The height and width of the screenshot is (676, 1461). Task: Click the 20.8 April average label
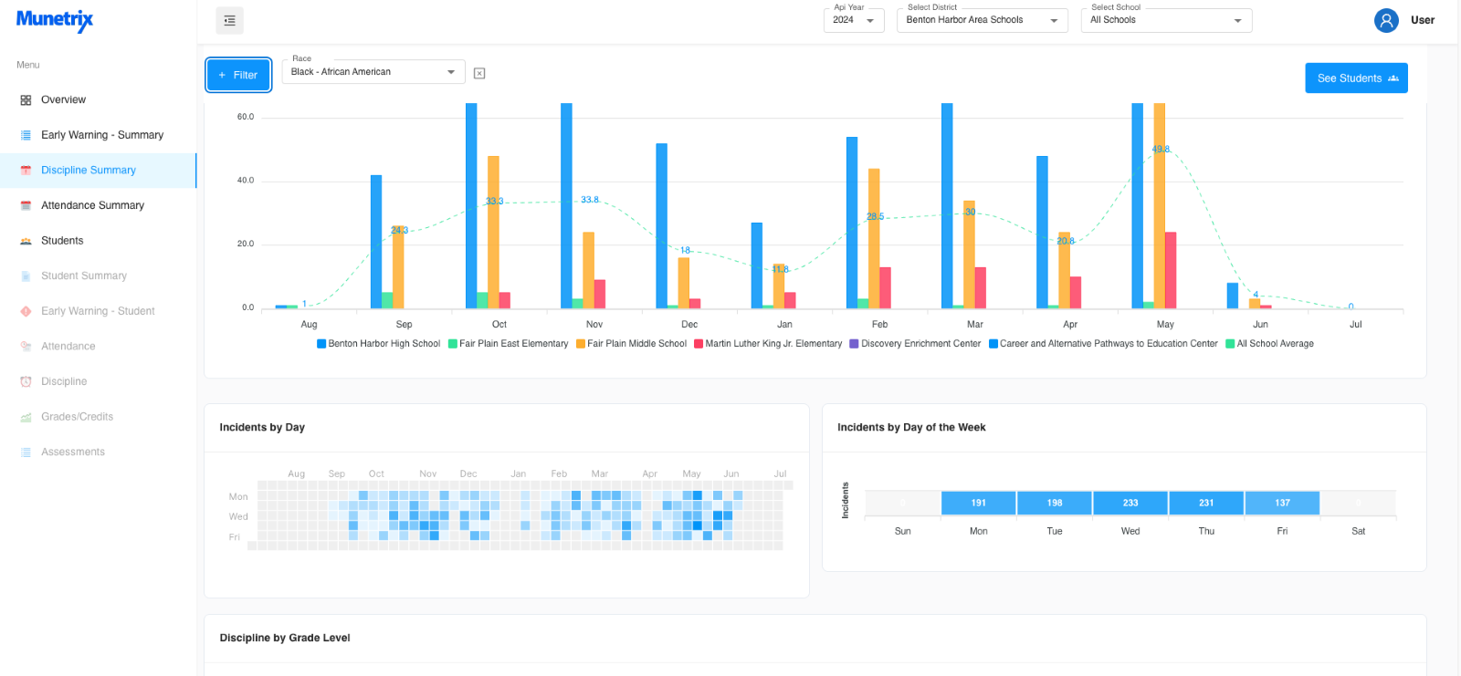tap(1066, 242)
